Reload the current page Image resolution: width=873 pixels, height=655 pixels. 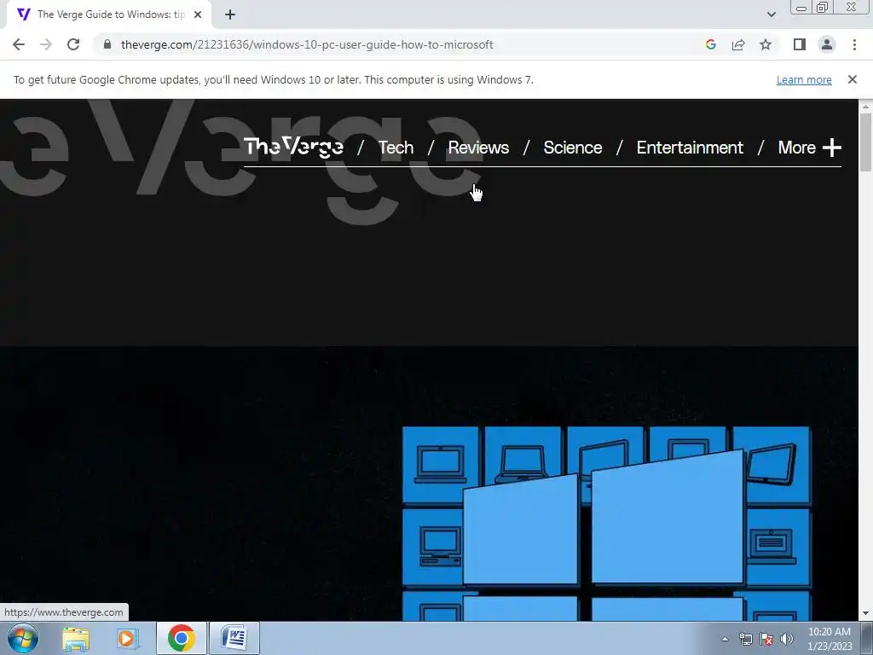click(x=73, y=44)
